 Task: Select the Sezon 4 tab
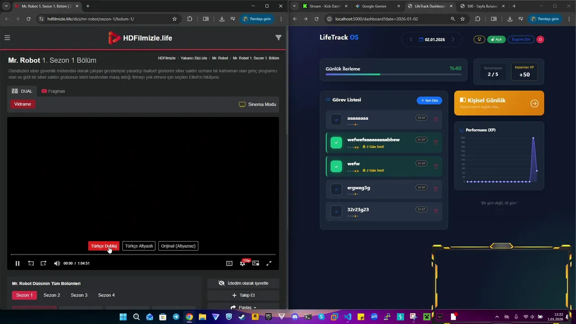[106, 295]
